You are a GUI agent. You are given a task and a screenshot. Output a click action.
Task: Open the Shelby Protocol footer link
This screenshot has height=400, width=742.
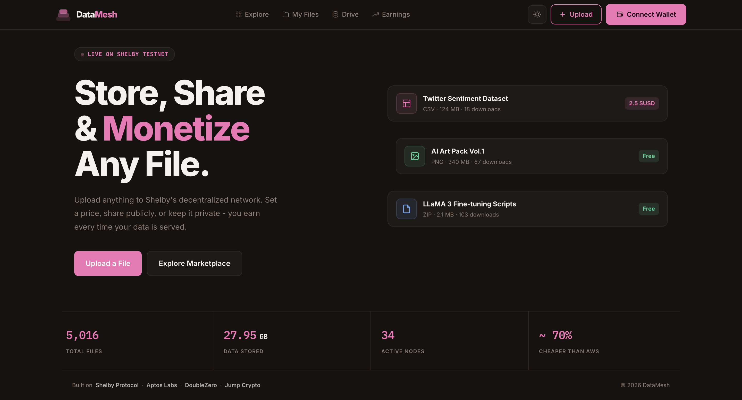click(117, 385)
